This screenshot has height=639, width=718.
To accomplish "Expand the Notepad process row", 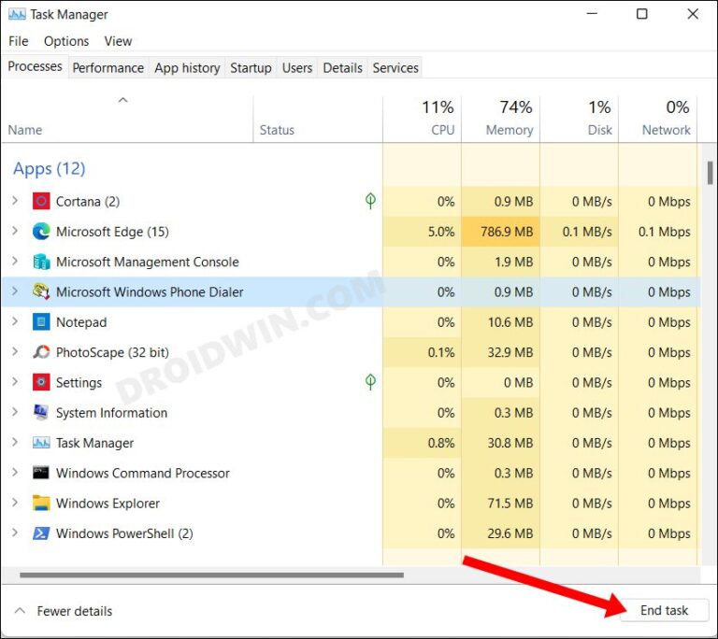I will coord(15,321).
